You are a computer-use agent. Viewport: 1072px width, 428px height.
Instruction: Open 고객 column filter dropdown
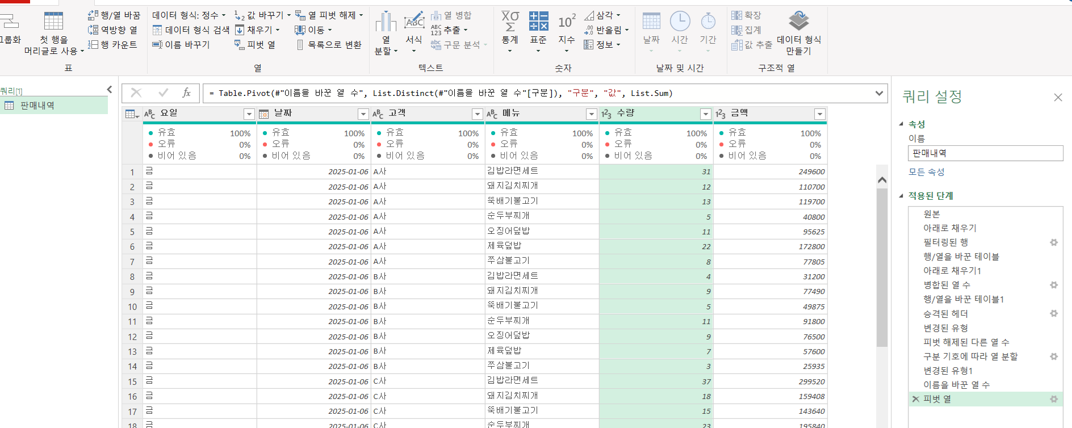[478, 114]
